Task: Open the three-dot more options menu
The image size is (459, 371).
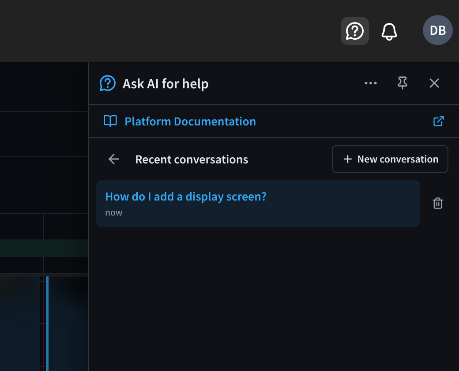Action: pos(371,83)
